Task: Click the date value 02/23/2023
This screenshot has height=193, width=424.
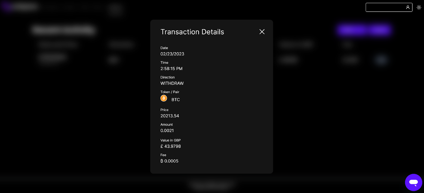Action: click(x=172, y=54)
